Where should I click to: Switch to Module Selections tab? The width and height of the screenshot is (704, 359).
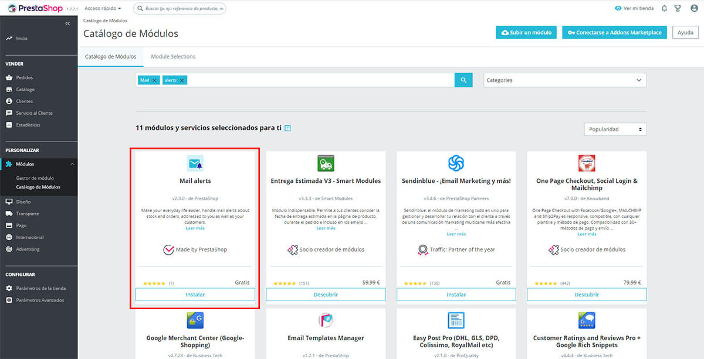coord(173,57)
